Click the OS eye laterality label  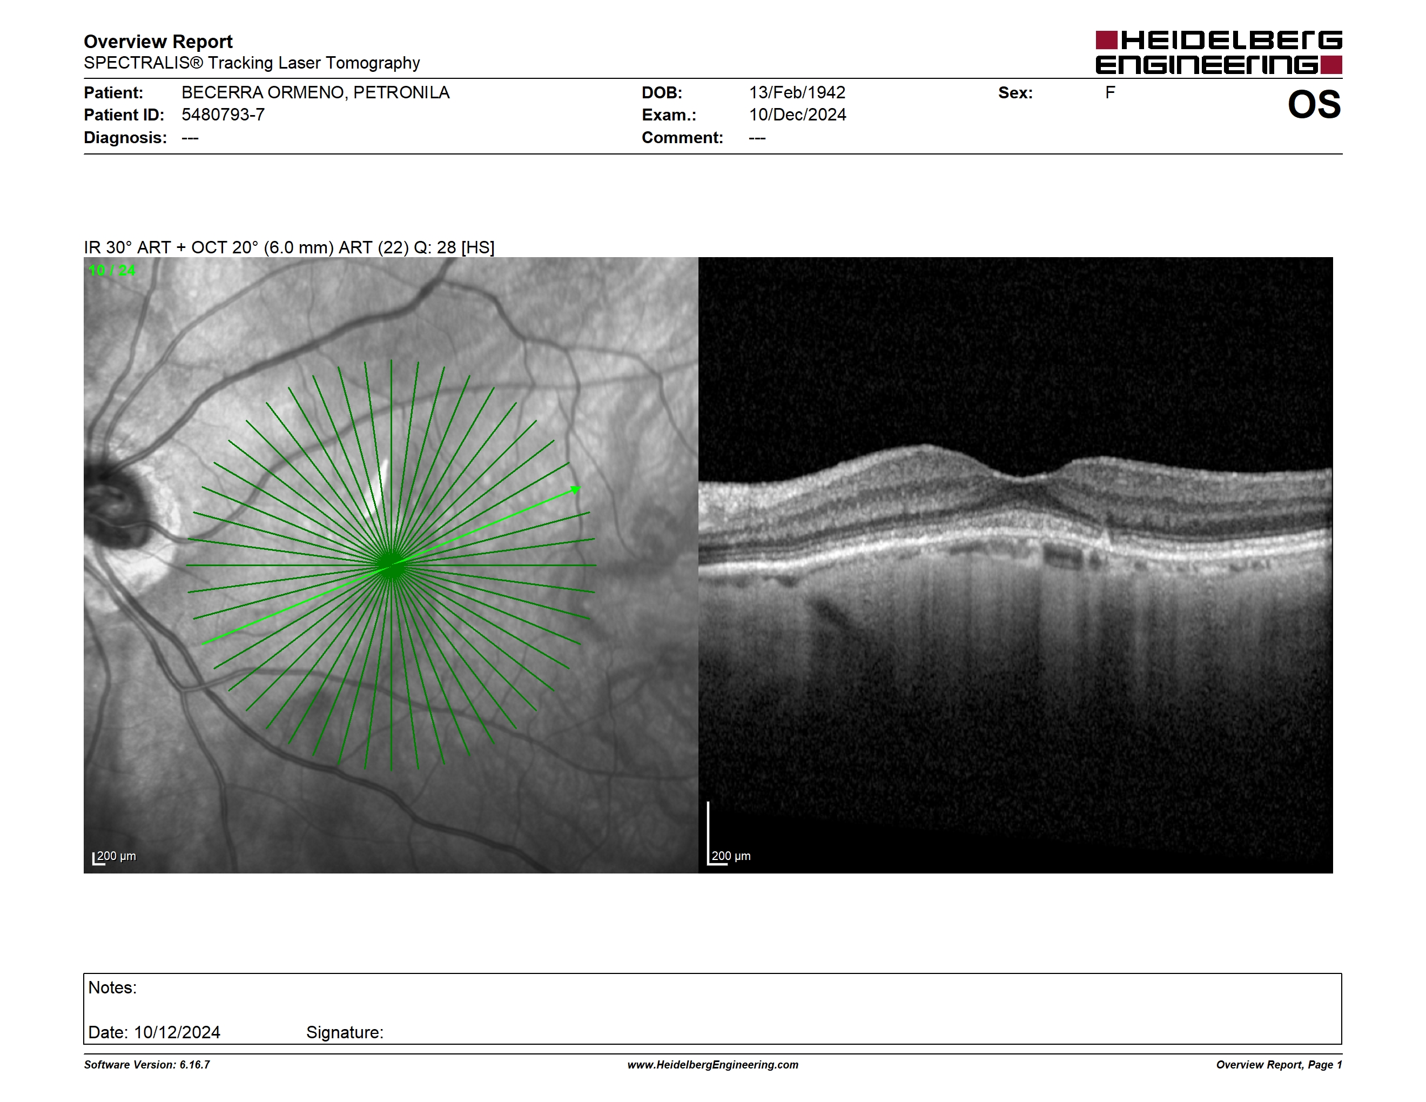pyautogui.click(x=1314, y=104)
